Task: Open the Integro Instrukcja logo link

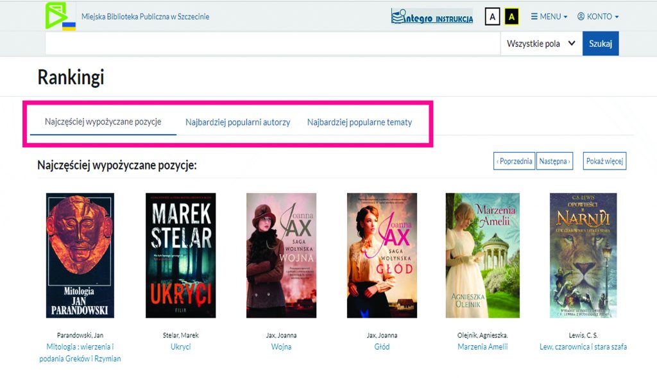Action: (432, 17)
